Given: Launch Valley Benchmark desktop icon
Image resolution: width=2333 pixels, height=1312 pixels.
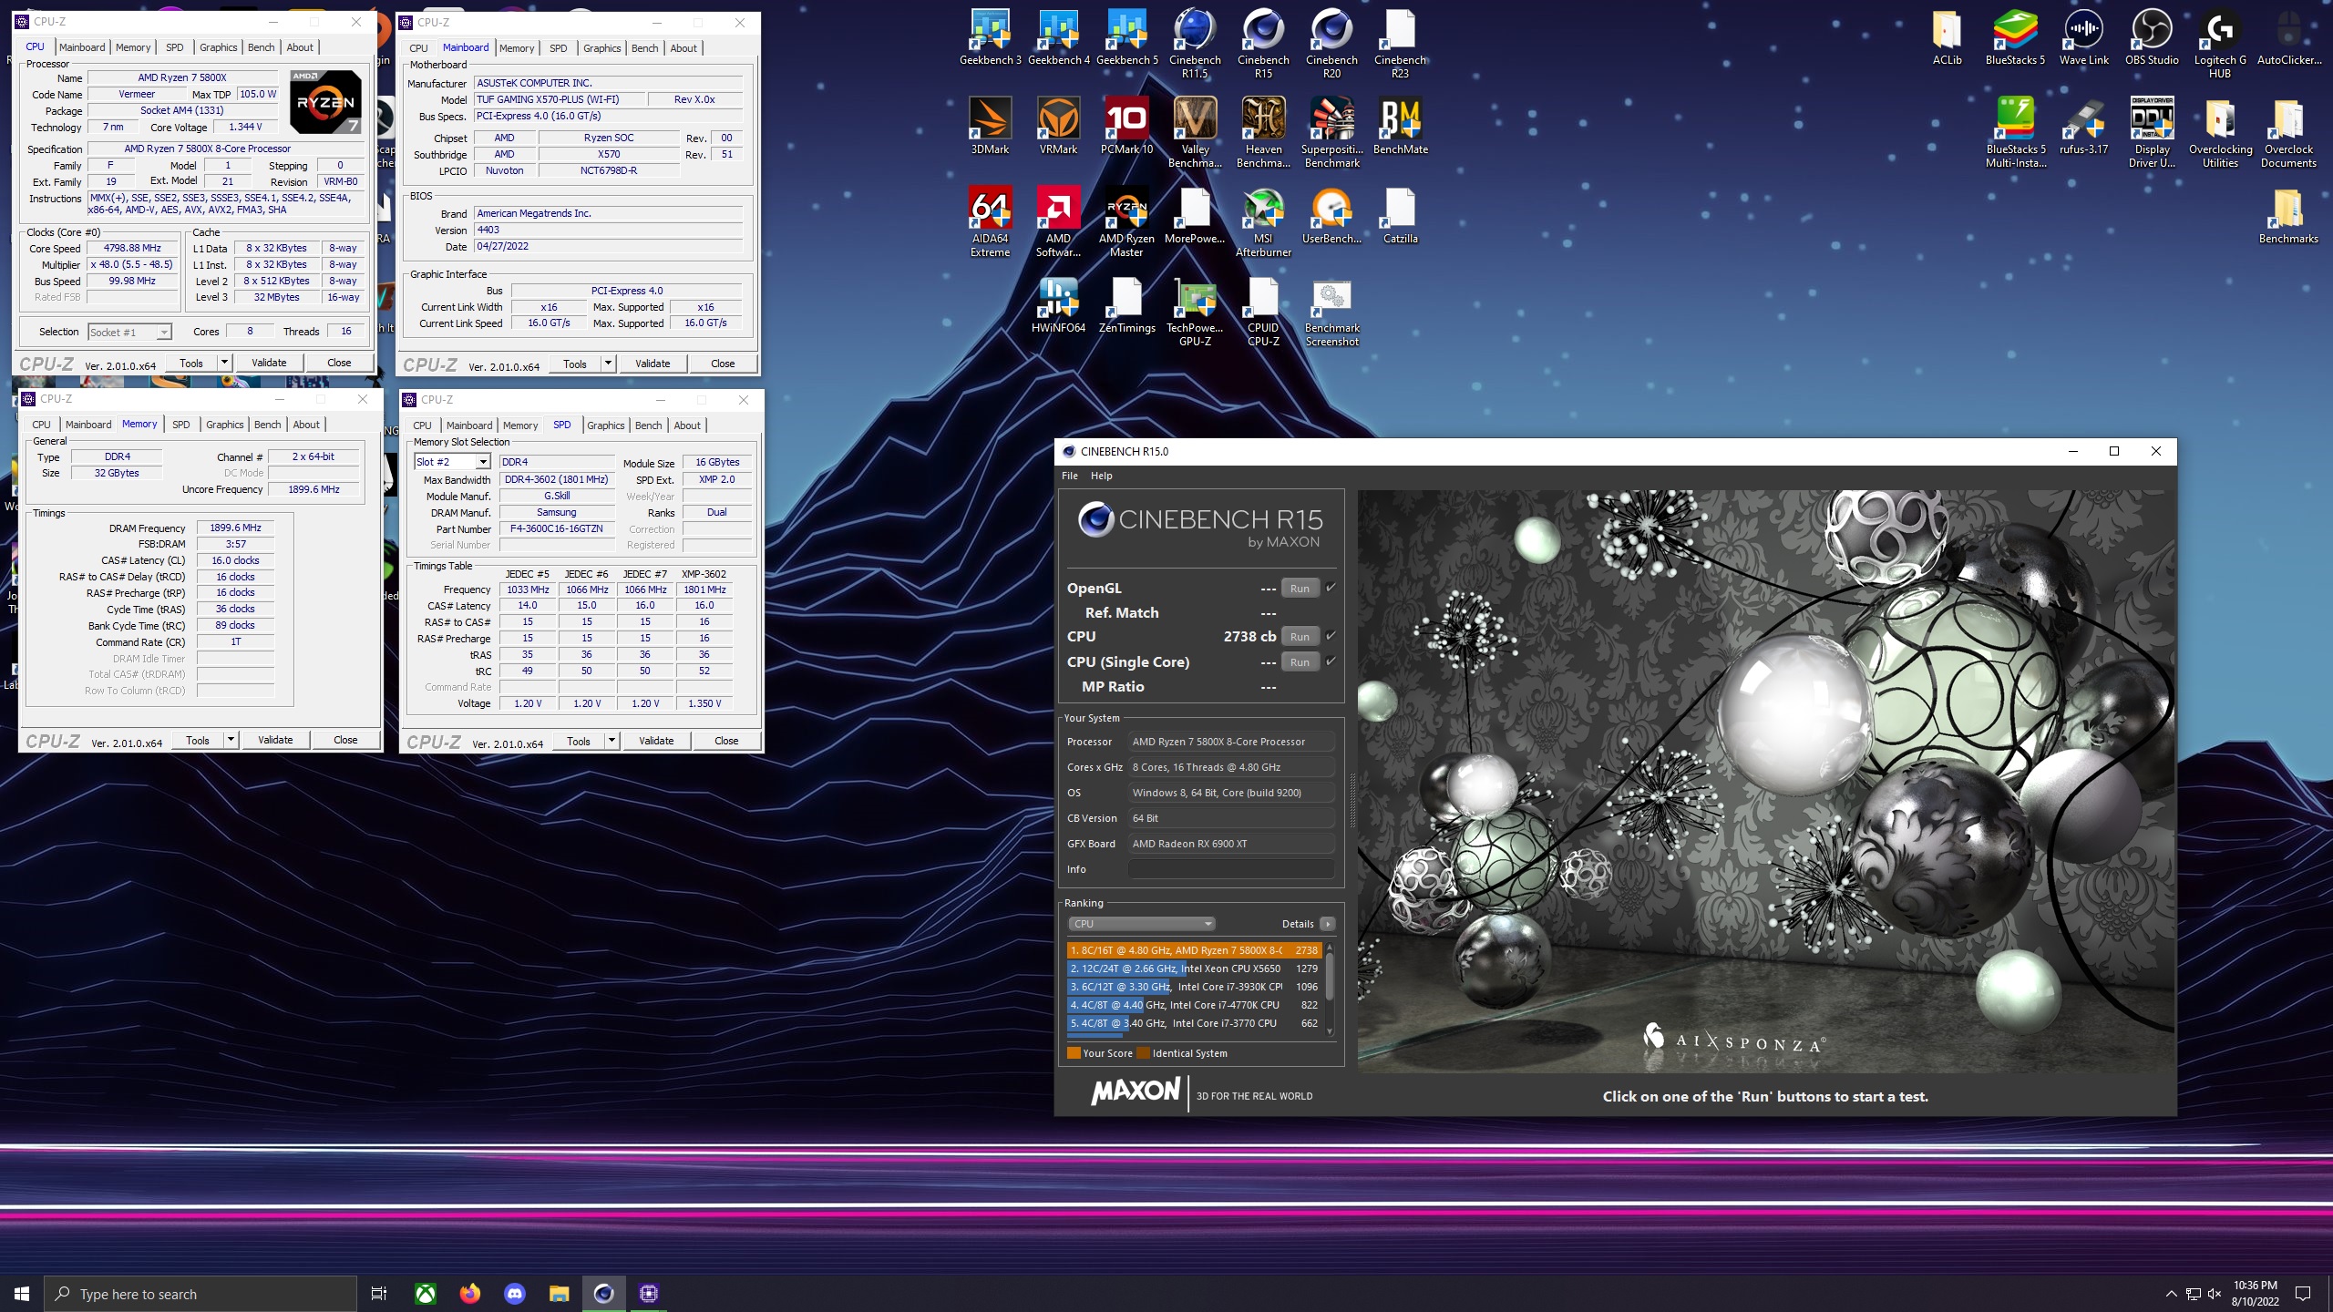Looking at the screenshot, I should (x=1195, y=132).
